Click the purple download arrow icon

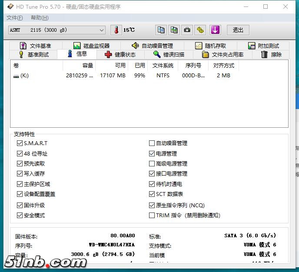[x=215, y=30]
